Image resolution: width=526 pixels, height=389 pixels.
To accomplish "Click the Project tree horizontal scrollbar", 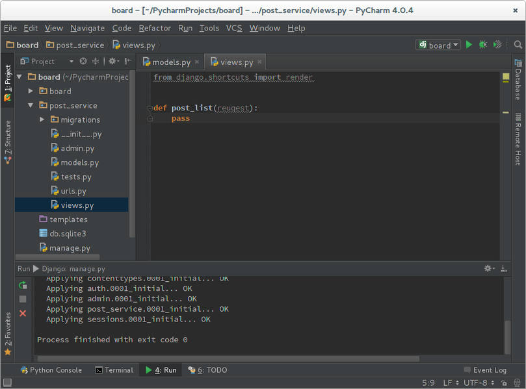I will tap(57, 257).
